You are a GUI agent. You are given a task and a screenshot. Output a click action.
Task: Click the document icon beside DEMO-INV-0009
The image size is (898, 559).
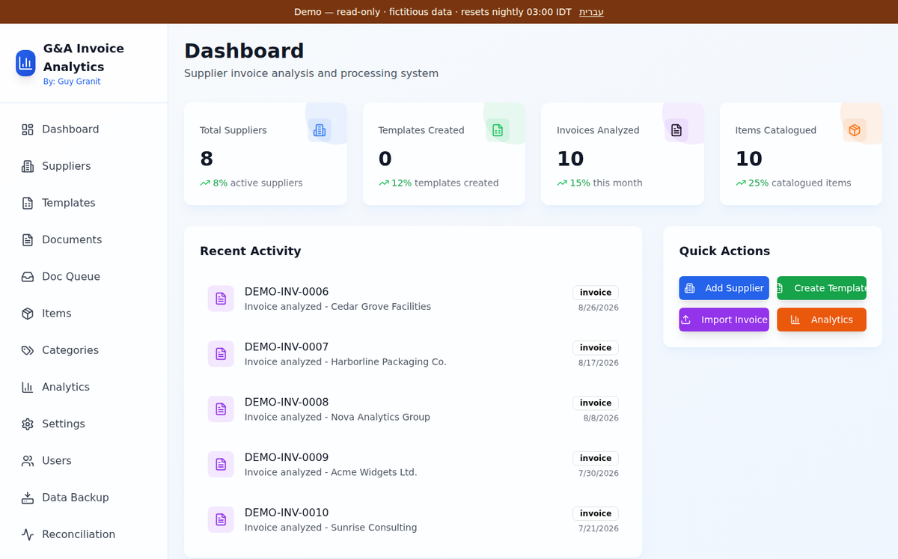click(221, 465)
